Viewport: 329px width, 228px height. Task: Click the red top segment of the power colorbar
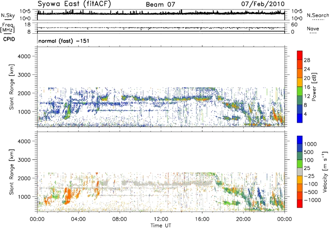click(x=300, y=55)
